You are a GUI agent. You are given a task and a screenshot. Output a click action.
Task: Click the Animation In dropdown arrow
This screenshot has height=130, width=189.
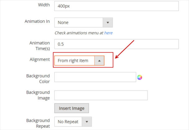(x=108, y=23)
